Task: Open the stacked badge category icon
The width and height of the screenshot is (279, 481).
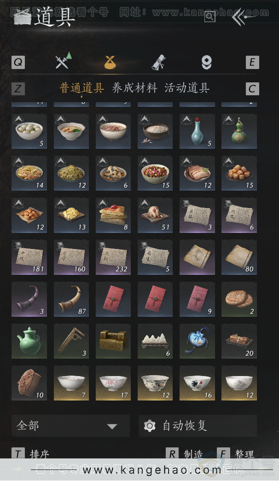Action: tap(207, 62)
